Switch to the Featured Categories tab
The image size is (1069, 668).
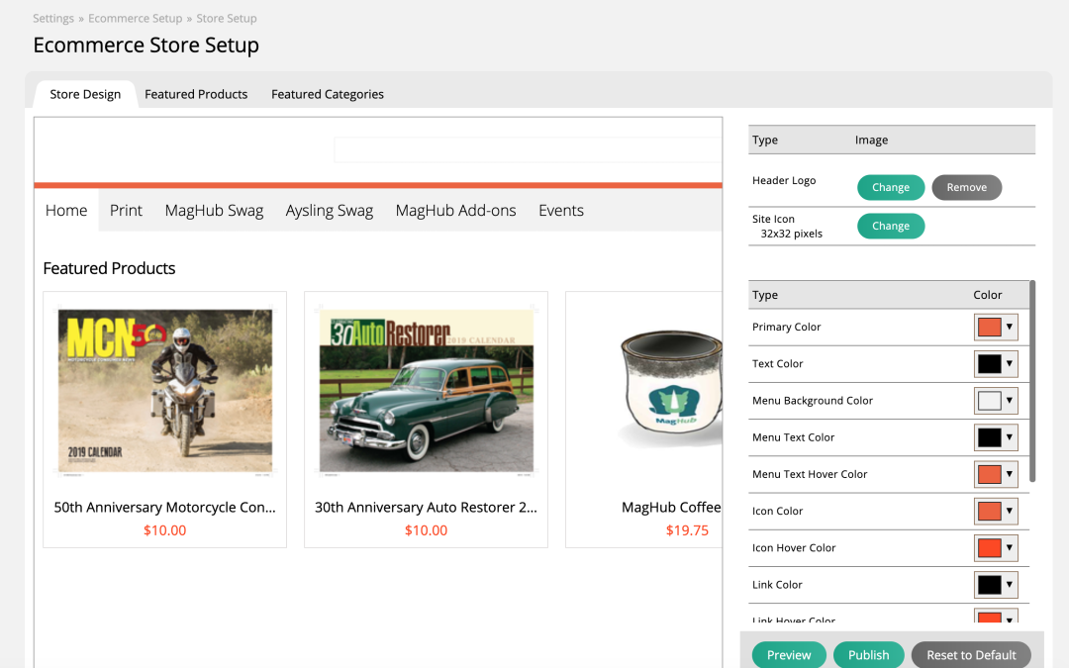pyautogui.click(x=328, y=94)
